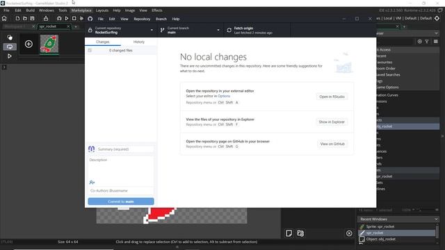Save the project with the disk icon
The height and width of the screenshot is (250, 445).
tap(33, 19)
